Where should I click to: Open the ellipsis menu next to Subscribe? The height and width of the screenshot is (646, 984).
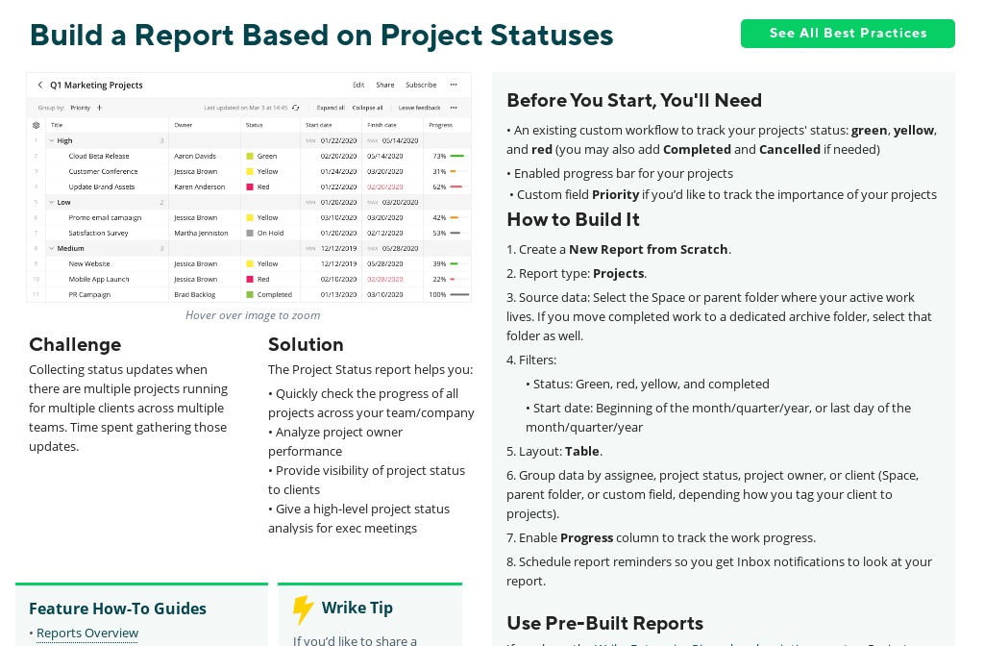coord(454,85)
